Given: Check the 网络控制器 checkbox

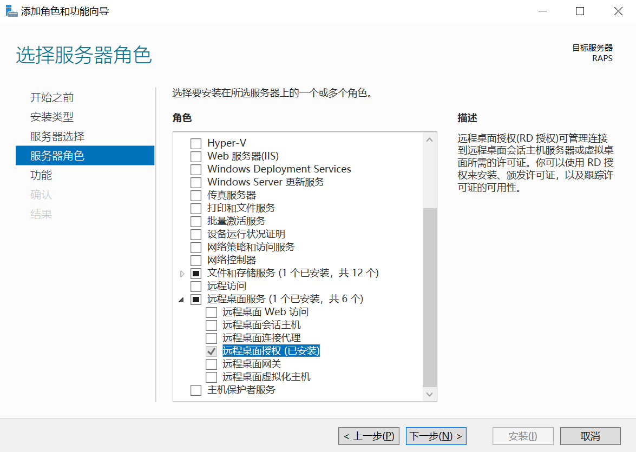Looking at the screenshot, I should 196,260.
